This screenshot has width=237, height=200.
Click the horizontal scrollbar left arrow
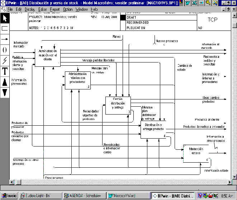(12, 182)
